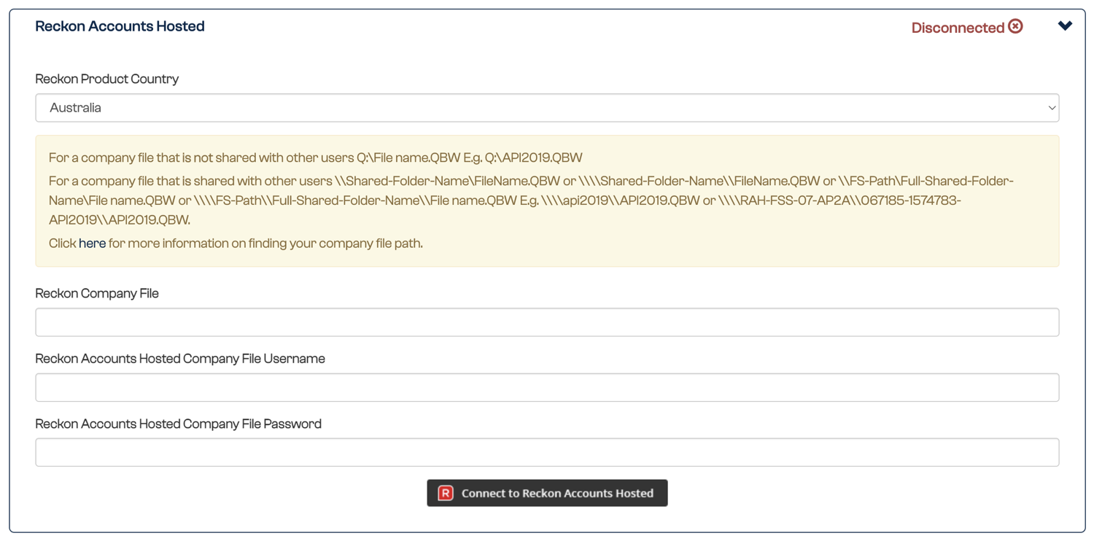Click the Reckon Accounts Hosted panel title
The width and height of the screenshot is (1094, 541).
(x=120, y=26)
